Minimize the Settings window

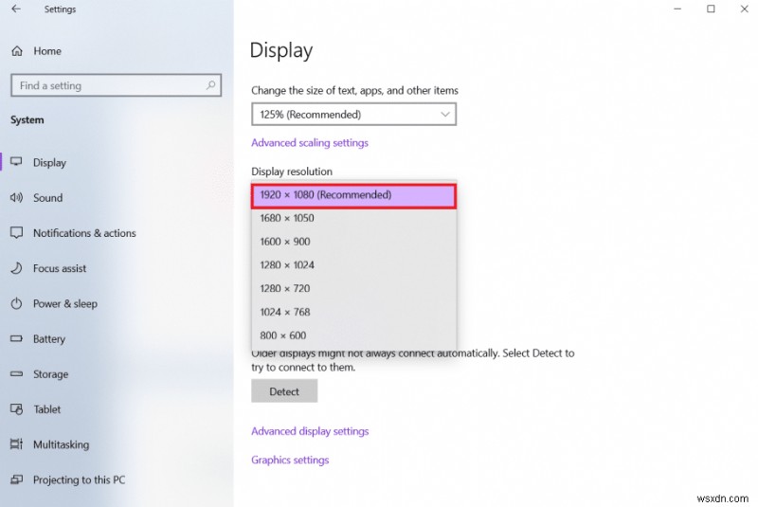pos(677,9)
